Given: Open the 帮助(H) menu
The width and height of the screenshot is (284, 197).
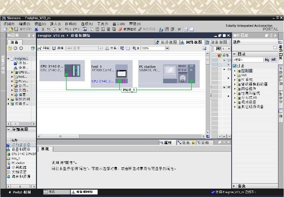Looking at the screenshot, I should (x=135, y=24).
